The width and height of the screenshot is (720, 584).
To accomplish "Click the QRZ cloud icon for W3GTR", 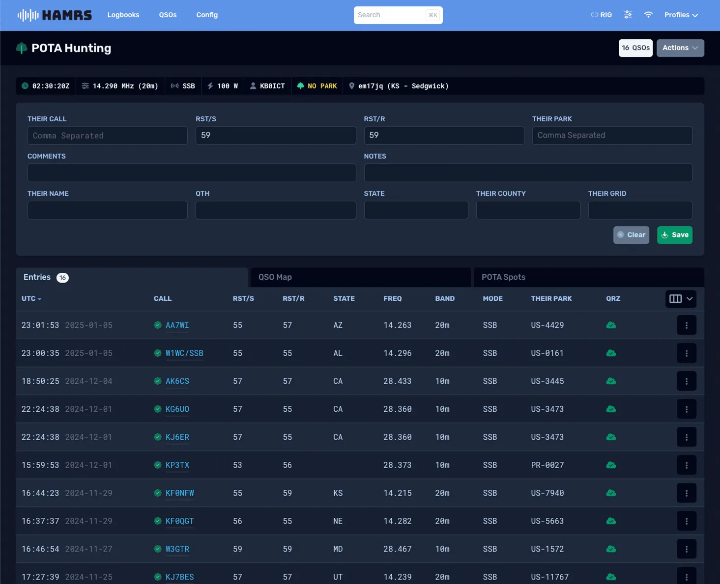I will click(x=611, y=549).
